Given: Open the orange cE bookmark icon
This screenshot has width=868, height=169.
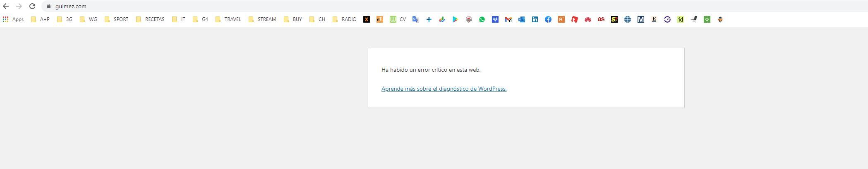Looking at the screenshot, I should (380, 19).
